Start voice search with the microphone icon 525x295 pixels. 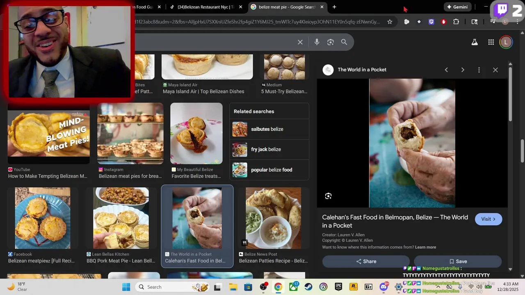coord(317,42)
